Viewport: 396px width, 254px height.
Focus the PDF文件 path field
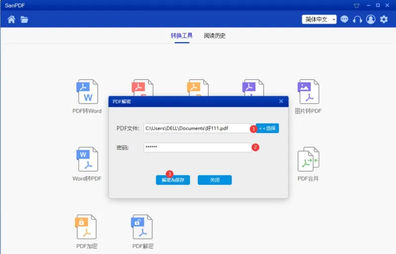(x=198, y=128)
